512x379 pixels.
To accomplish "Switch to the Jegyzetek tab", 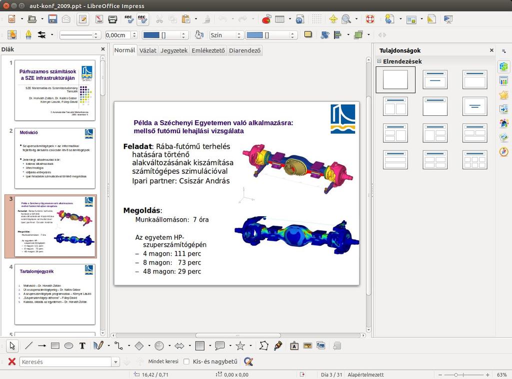I will 174,50.
